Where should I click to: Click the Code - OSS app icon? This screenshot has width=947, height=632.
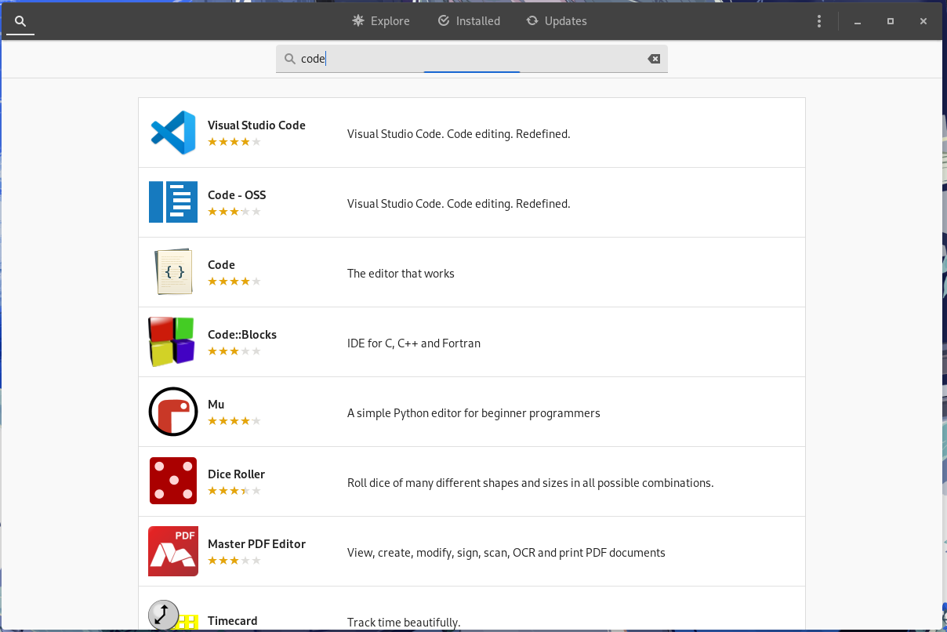click(x=173, y=202)
